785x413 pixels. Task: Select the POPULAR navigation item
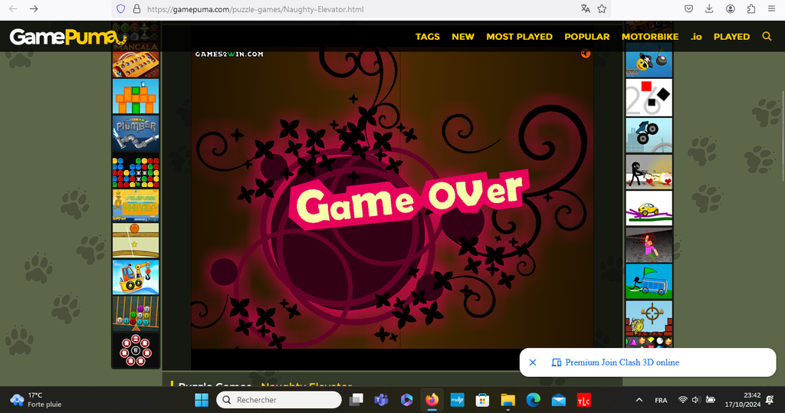(586, 36)
